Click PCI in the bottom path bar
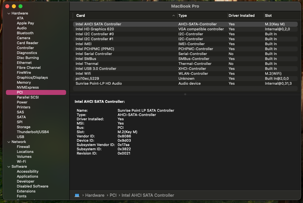The width and height of the screenshot is (303, 203). [x=113, y=195]
